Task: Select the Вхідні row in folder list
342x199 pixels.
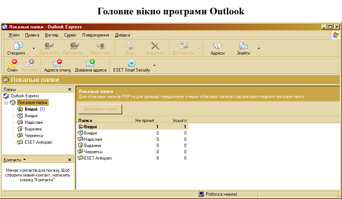Action: [132, 127]
